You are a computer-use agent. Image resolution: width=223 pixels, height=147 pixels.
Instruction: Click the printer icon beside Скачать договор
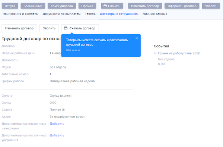[x=66, y=28]
